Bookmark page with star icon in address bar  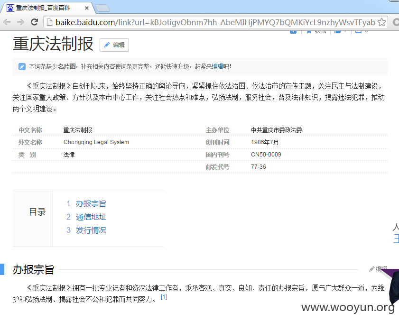(381, 22)
